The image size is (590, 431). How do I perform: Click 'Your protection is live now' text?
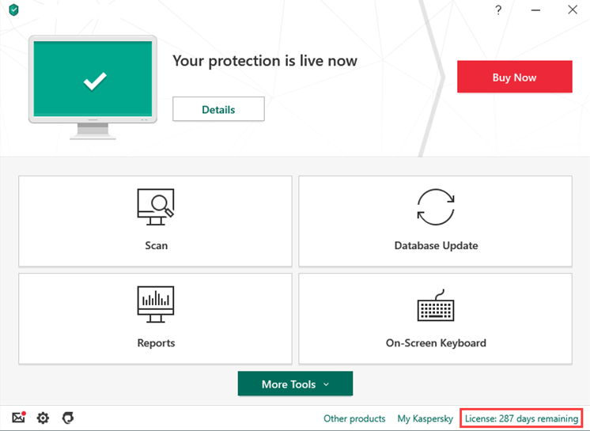click(x=264, y=61)
